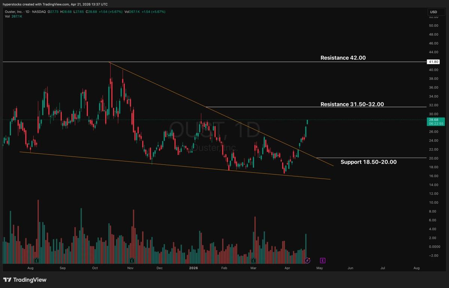The image size is (449, 288).
Task: Click the earnings marker below August
Action: coord(37,260)
